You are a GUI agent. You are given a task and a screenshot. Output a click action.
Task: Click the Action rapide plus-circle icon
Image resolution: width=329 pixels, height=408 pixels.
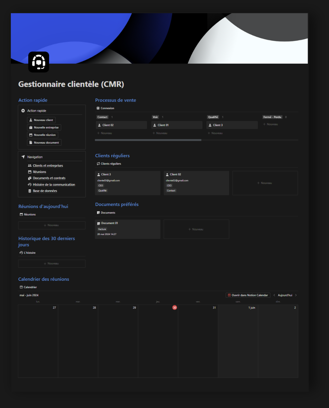click(23, 111)
